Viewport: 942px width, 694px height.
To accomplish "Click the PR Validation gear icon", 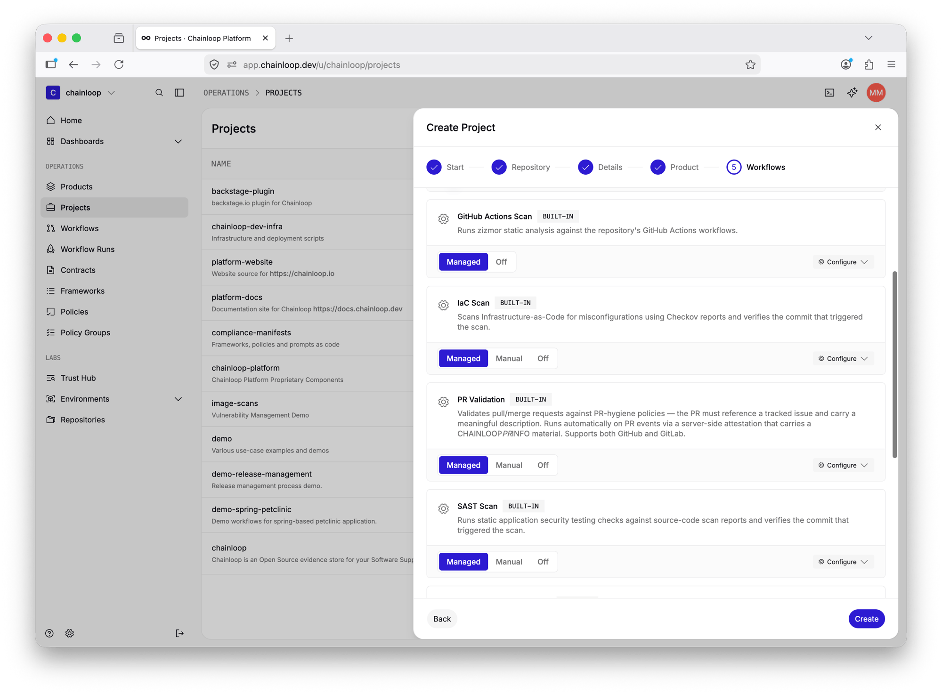I will pos(443,402).
